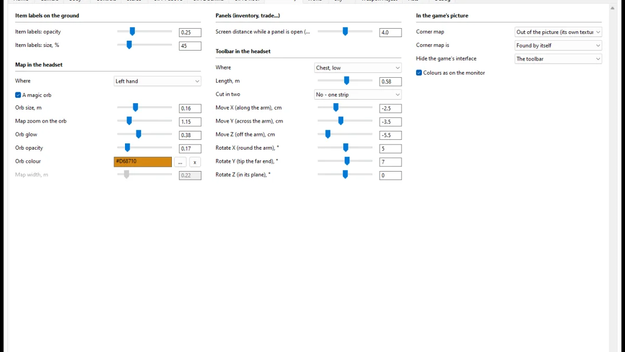The image size is (625, 352).
Task: Click the Orb glow slider handle
Action: (x=139, y=135)
